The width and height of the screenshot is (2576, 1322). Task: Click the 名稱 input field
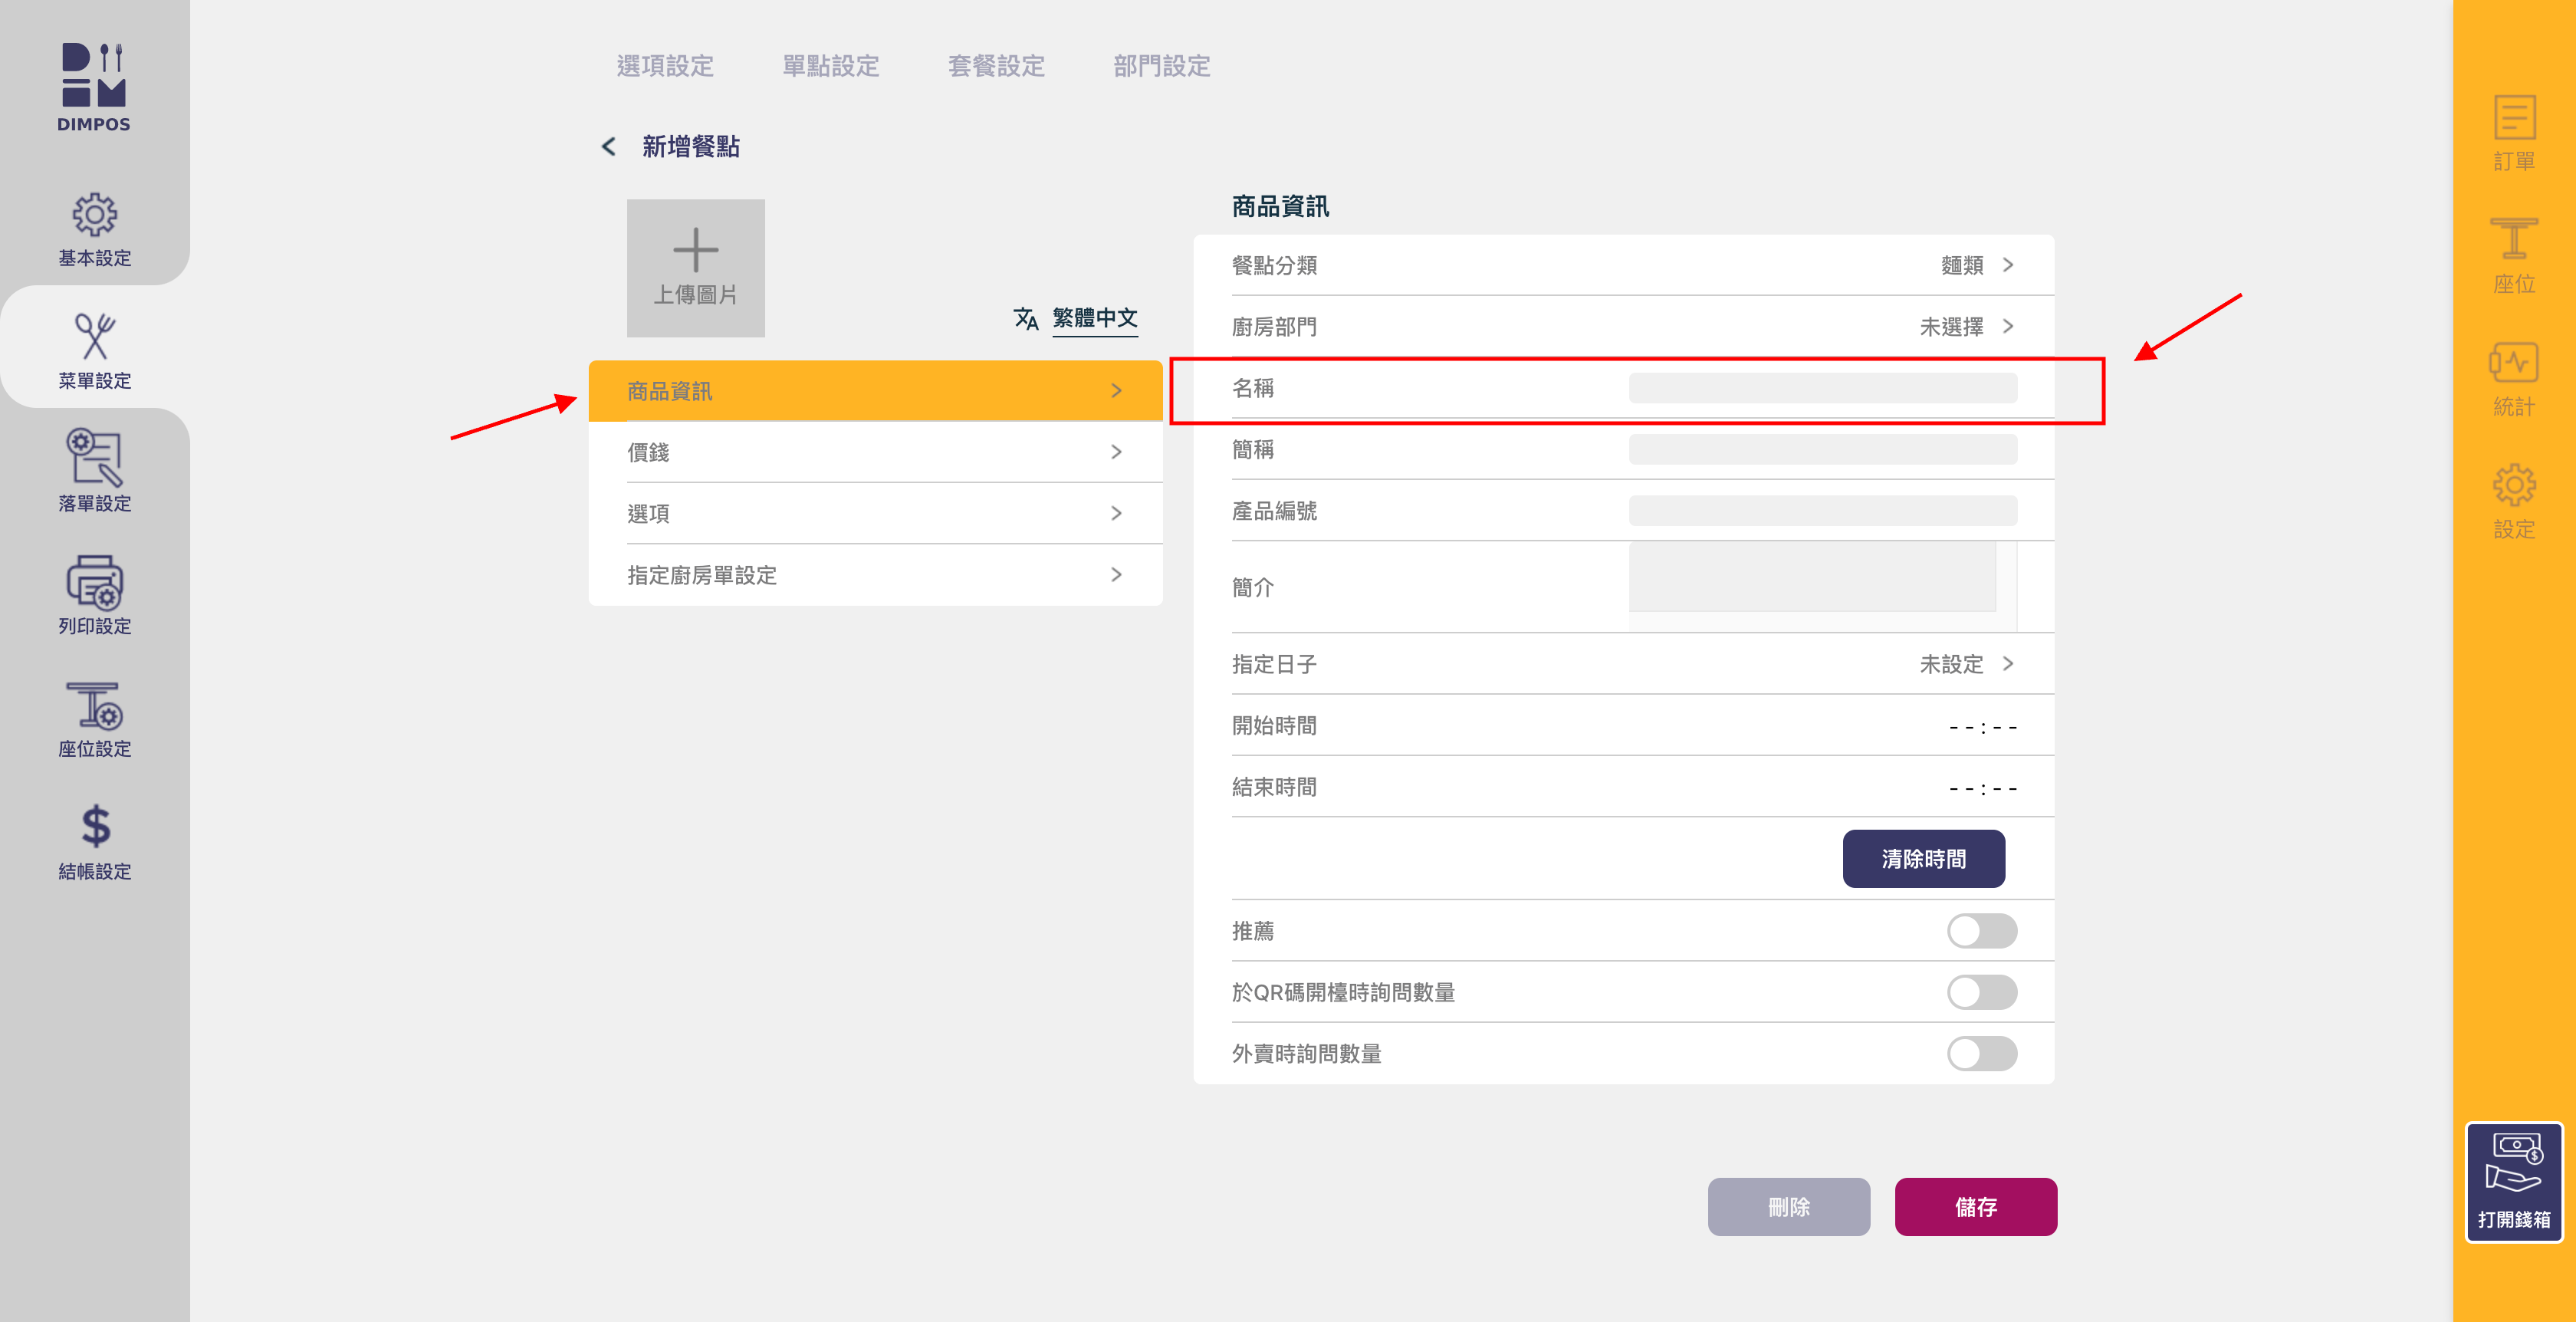1822,388
